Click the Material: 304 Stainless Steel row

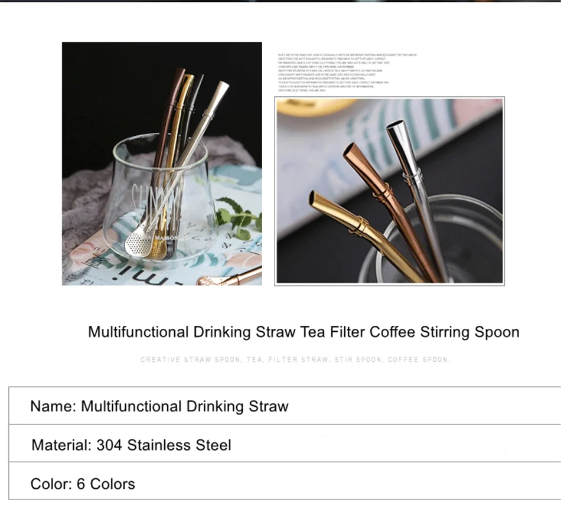click(285, 443)
